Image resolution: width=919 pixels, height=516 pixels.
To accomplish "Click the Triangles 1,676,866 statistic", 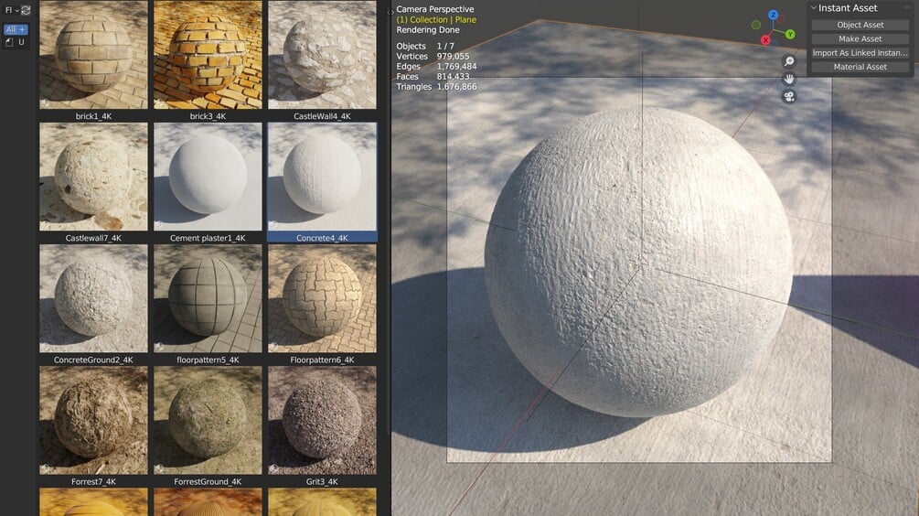I will (x=436, y=87).
